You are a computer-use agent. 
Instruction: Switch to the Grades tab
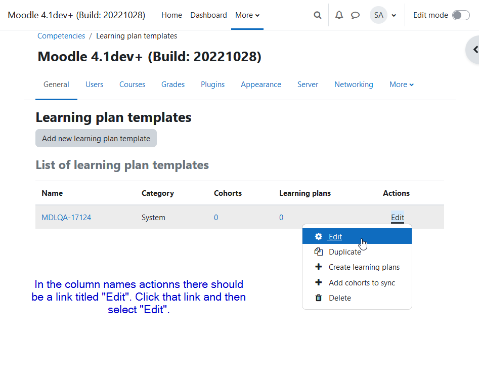(173, 85)
